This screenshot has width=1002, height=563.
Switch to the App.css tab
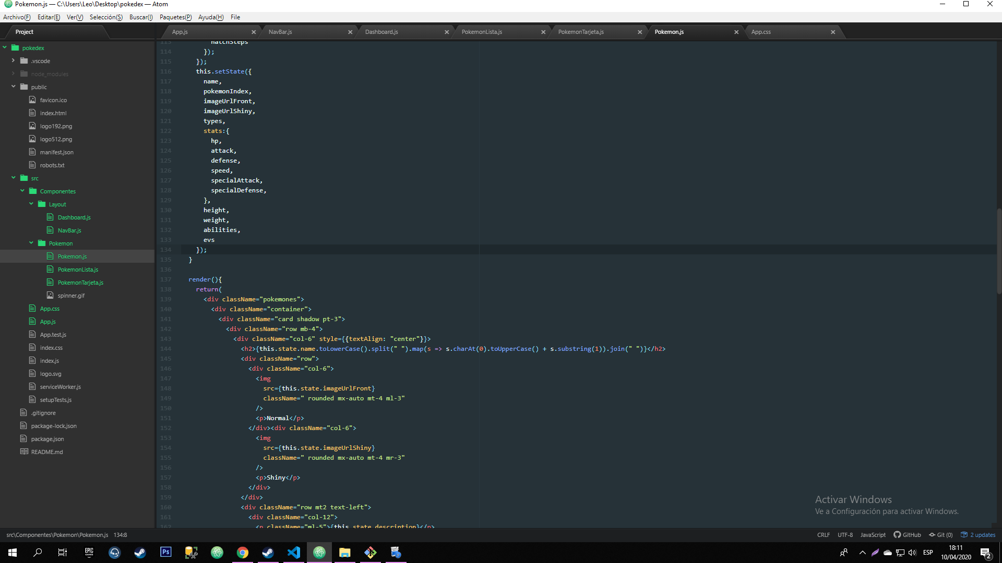coord(761,32)
